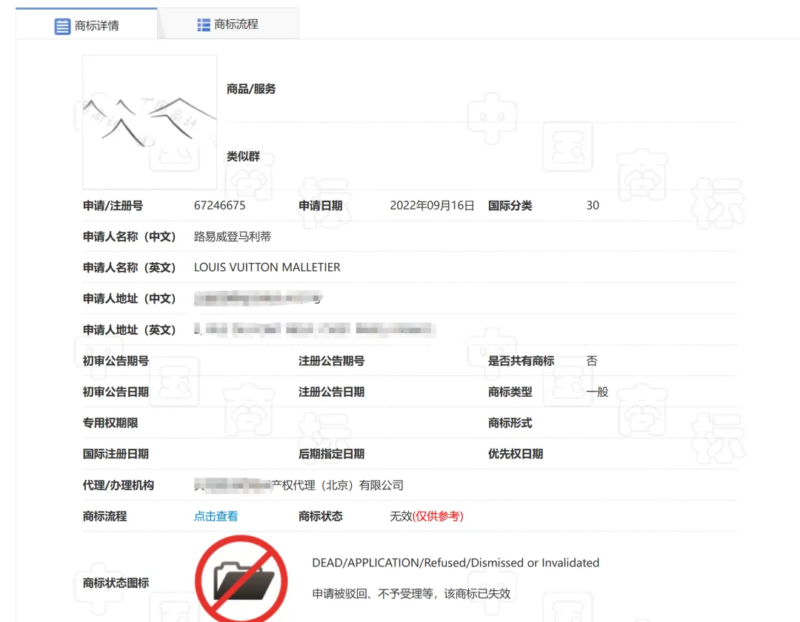Screen dimensions: 800x622
Task: Select applicant name 路易威登马利蒂
Action: pos(233,236)
